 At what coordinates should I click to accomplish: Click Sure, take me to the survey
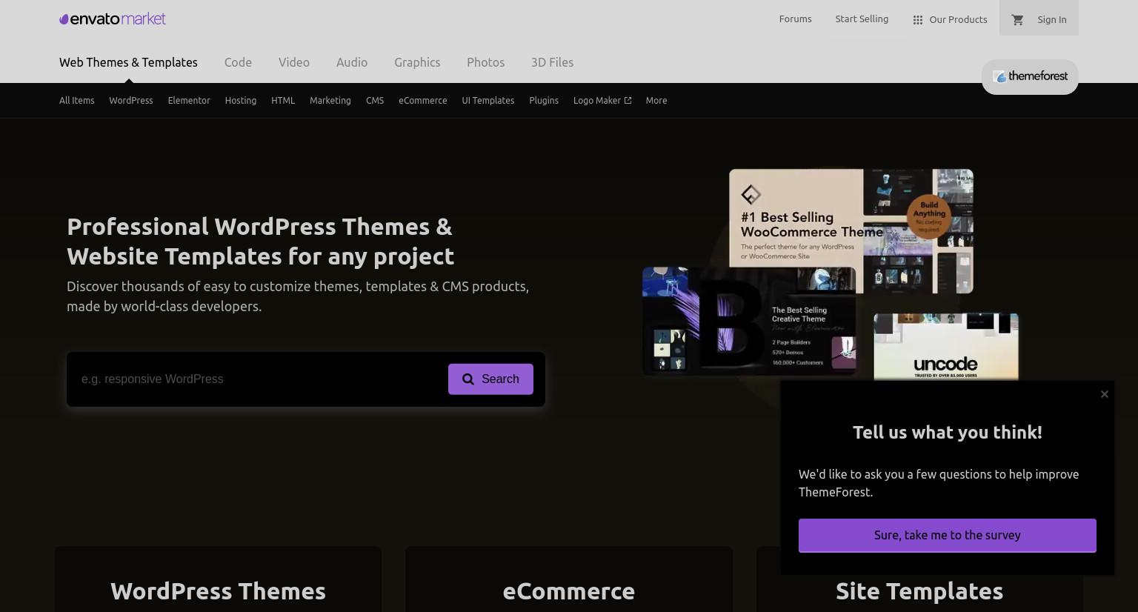[948, 536]
